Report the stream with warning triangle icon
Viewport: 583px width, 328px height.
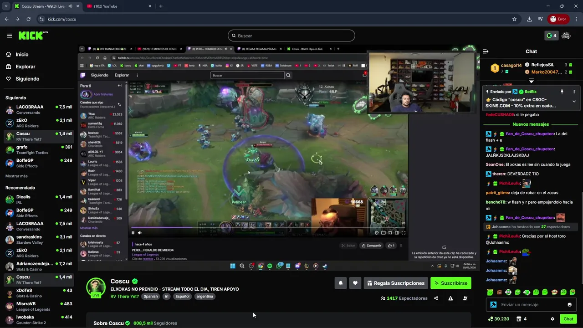(450, 298)
